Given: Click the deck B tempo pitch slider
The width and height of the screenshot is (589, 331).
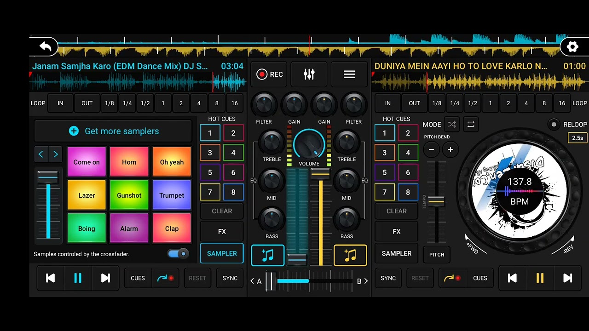Looking at the screenshot, I should [436, 202].
